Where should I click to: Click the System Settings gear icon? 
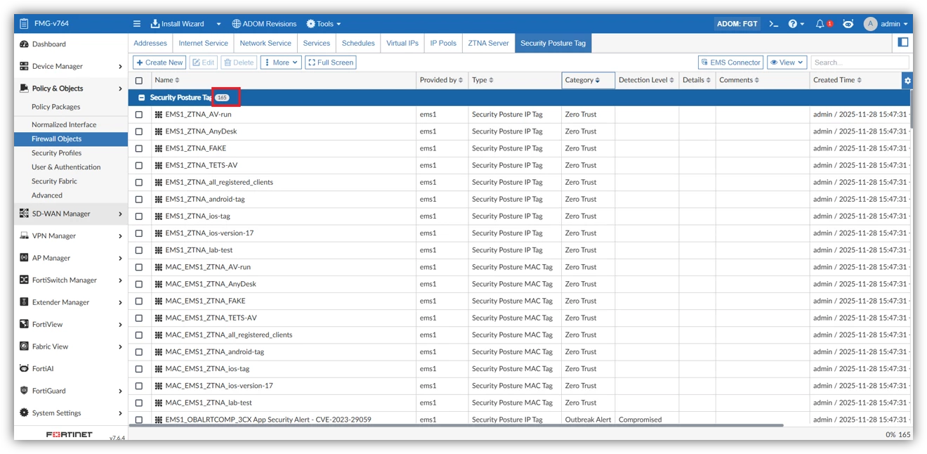pyautogui.click(x=24, y=413)
